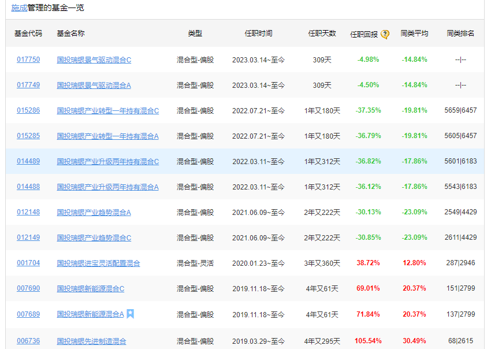
Task: Open 国投瑞银产业转型一年持有混合C link
Action: 107,110
